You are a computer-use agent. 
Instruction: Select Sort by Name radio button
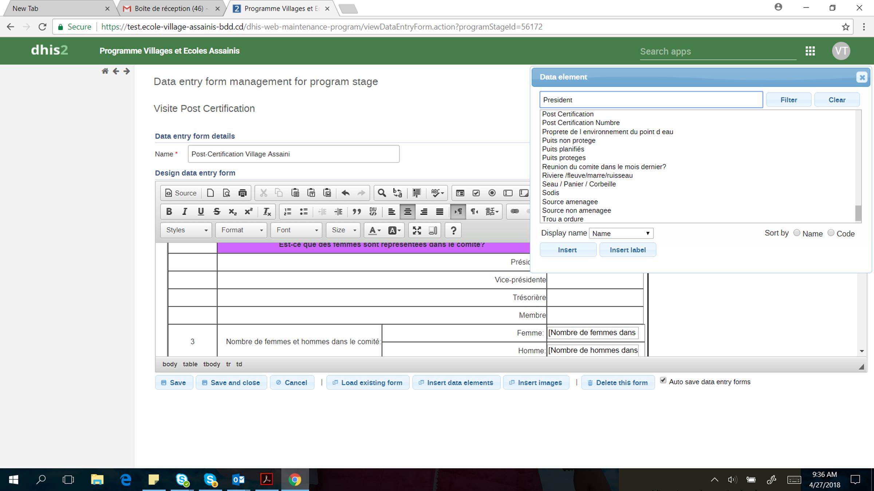point(797,233)
